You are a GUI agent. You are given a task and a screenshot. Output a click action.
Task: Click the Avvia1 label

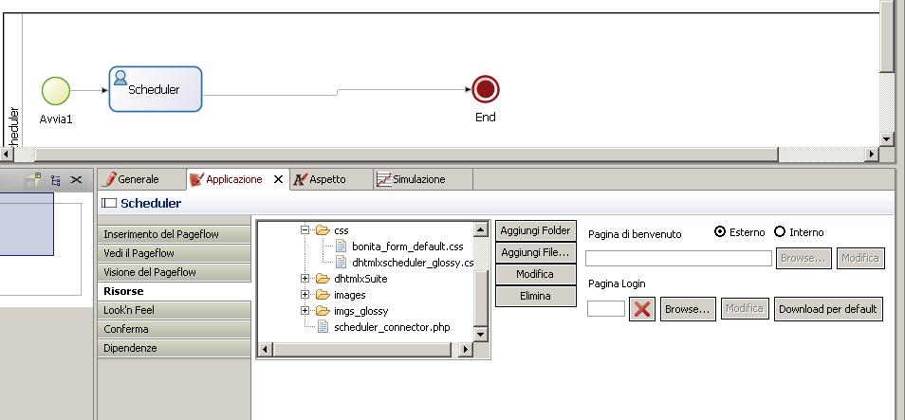[56, 119]
